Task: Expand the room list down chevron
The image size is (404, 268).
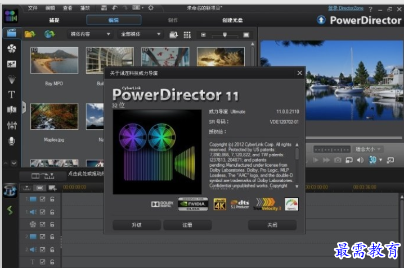Action: click(14, 163)
